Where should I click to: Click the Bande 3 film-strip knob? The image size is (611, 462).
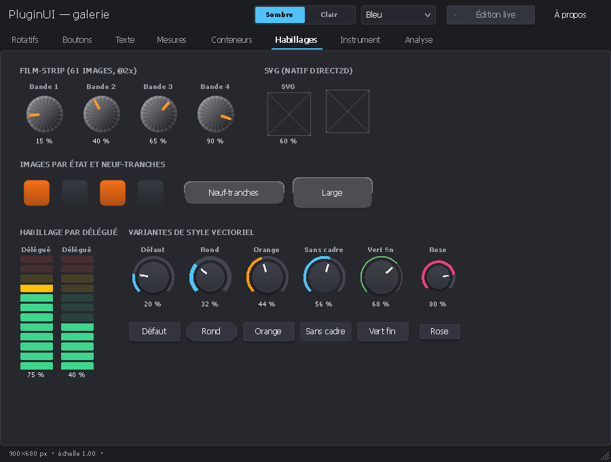(x=159, y=114)
